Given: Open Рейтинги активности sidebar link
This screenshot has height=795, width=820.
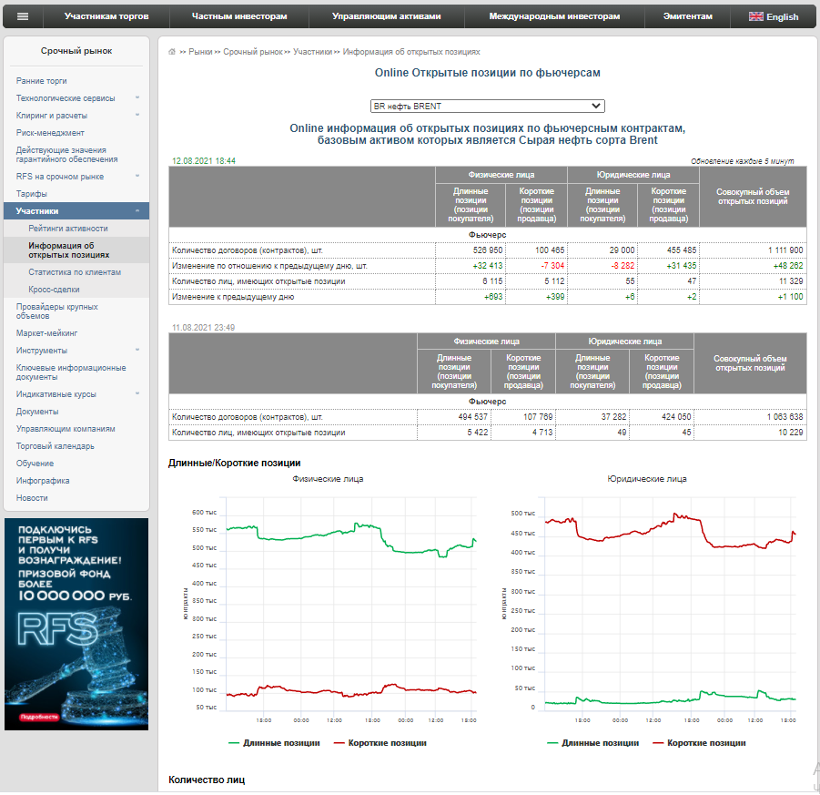Looking at the screenshot, I should point(68,229).
